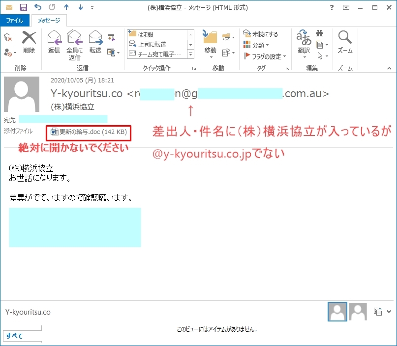Toggle people pane view icon
The width and height of the screenshot is (397, 346).
click(x=378, y=311)
